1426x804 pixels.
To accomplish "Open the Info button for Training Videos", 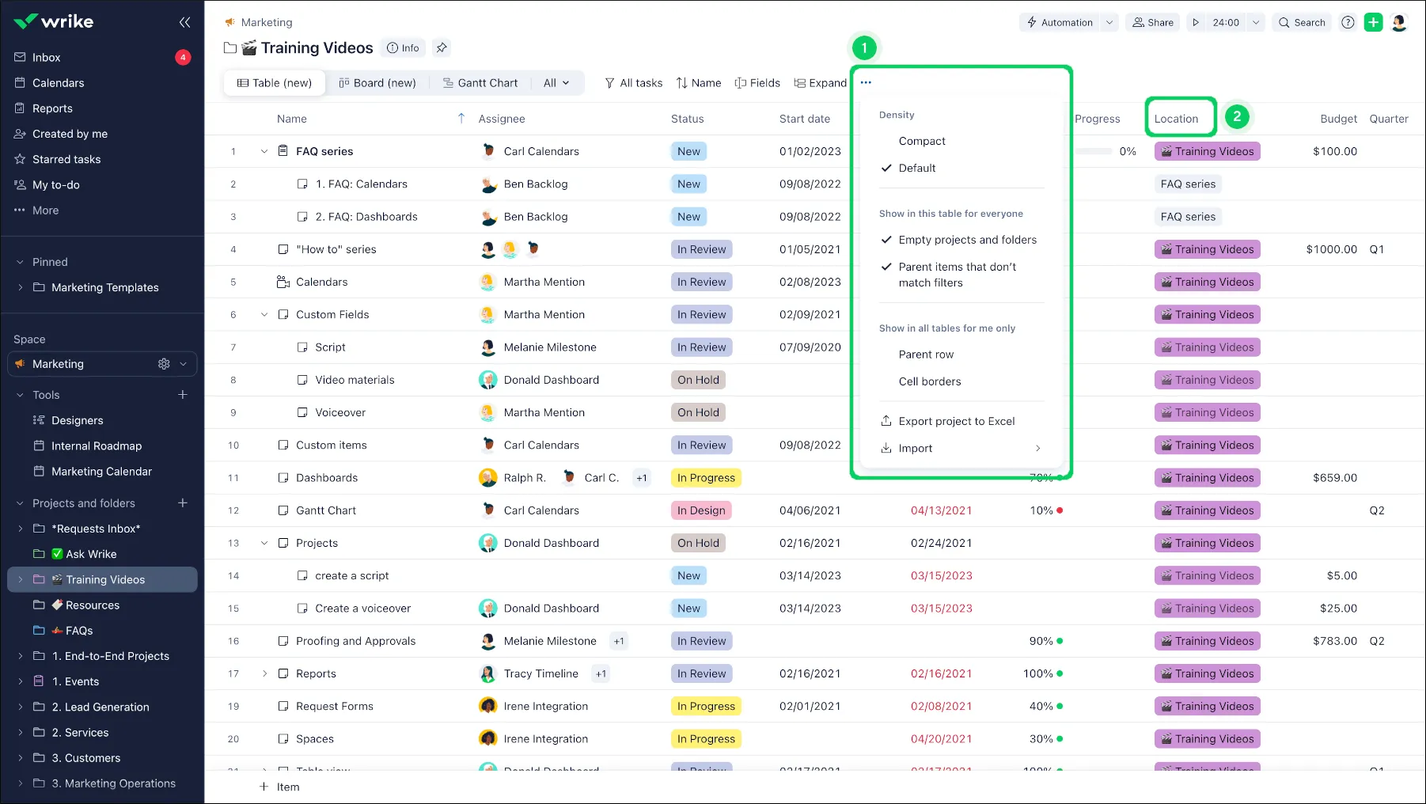I will [403, 48].
